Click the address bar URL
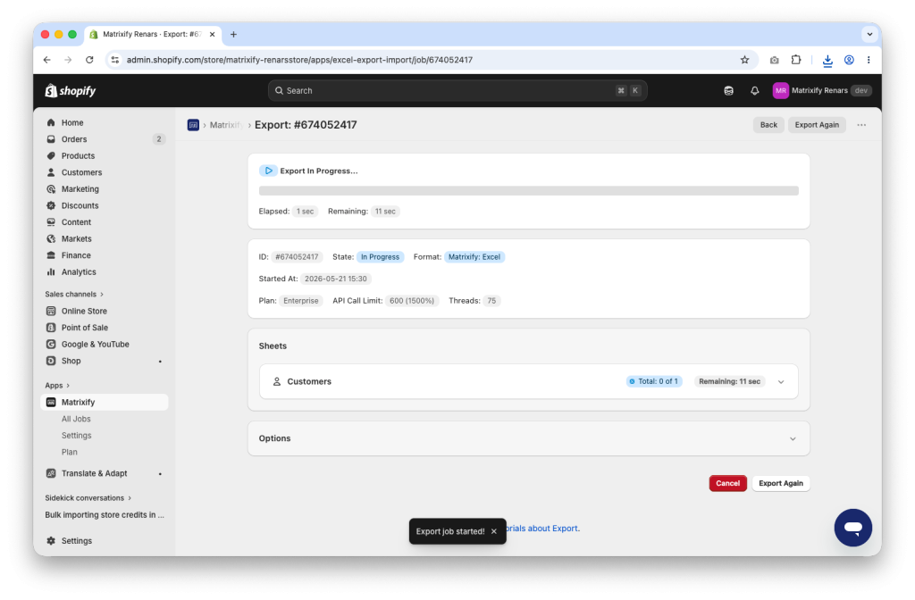This screenshot has height=600, width=915. (x=299, y=60)
